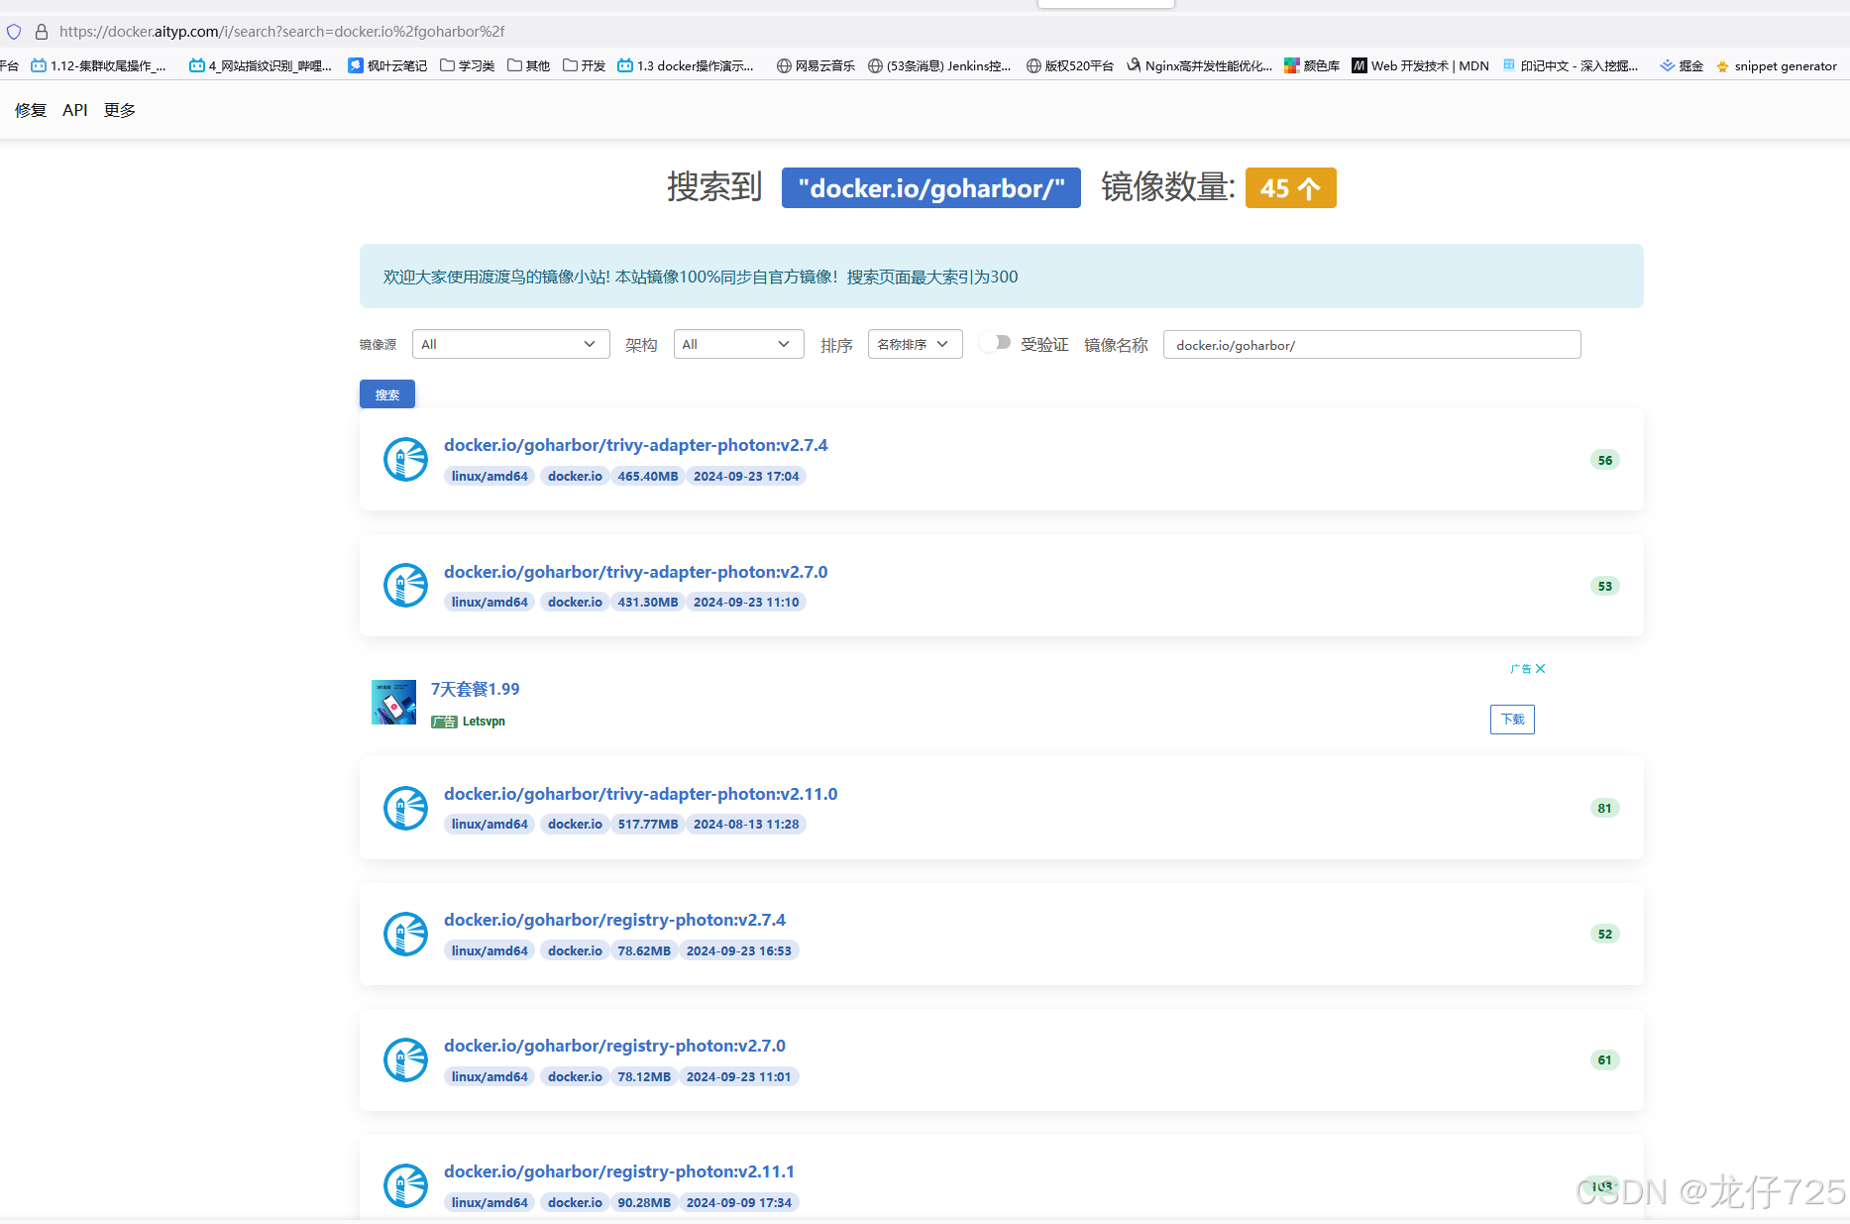Screen dimensions: 1850x1224
Task: Open trivy-adapter-photon:v2.11.0 image link
Action: coord(640,794)
